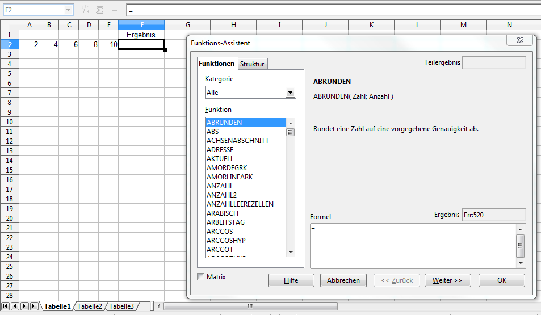Click the equals Function icon in formula bar

[114, 10]
